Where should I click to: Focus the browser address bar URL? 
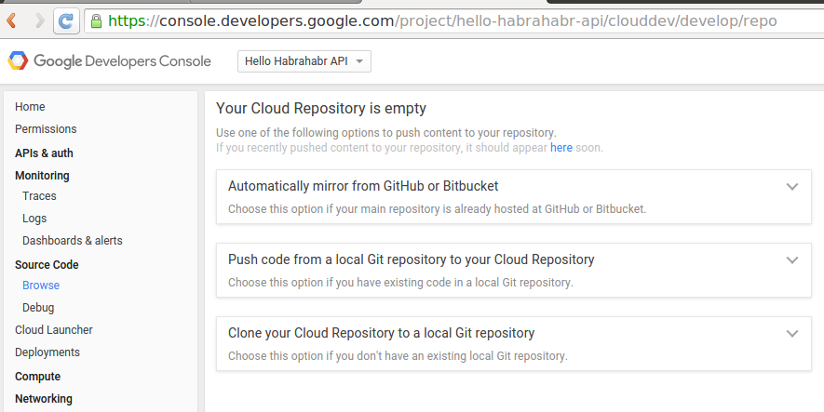click(442, 21)
